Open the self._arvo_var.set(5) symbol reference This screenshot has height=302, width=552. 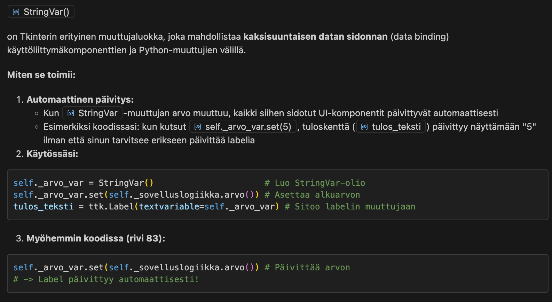click(x=248, y=127)
